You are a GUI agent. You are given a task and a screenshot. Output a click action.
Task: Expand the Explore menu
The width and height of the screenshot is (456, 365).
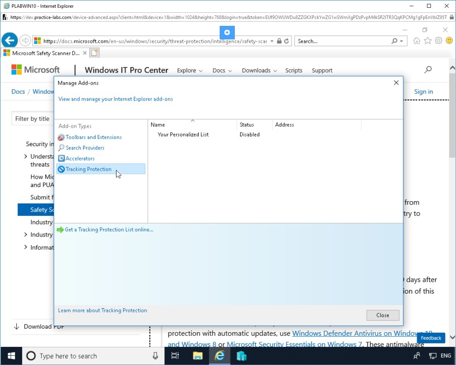pos(190,70)
